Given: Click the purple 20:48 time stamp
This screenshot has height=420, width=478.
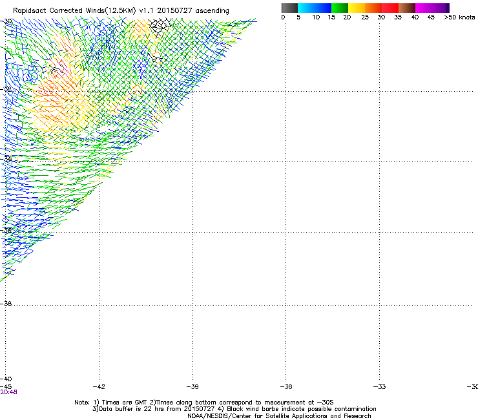Looking at the screenshot, I should [x=8, y=392].
